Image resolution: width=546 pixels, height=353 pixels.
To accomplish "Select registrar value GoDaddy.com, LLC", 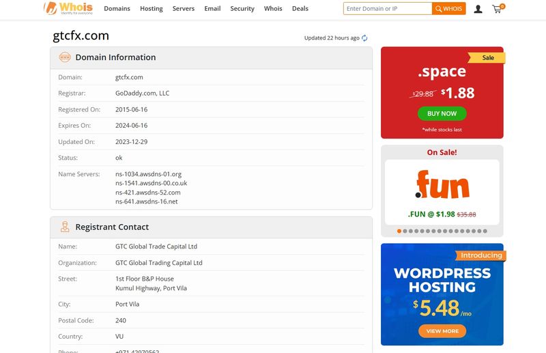I will [x=143, y=93].
